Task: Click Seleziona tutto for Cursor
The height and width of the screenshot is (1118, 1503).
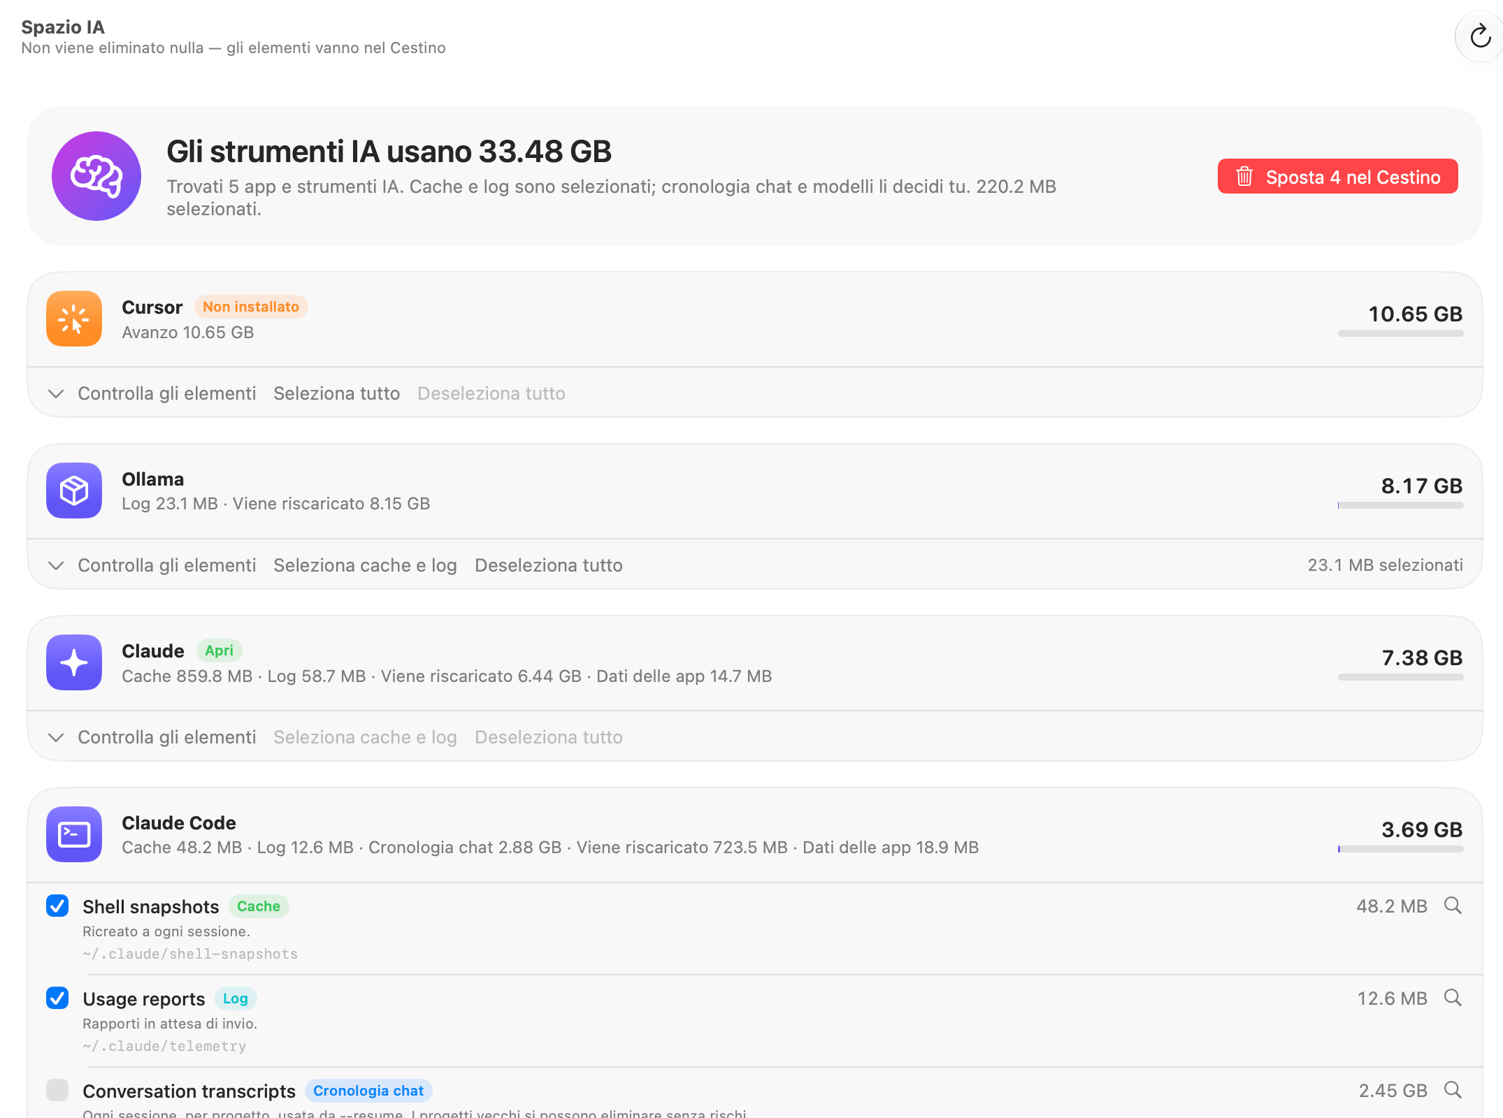Action: 337,393
